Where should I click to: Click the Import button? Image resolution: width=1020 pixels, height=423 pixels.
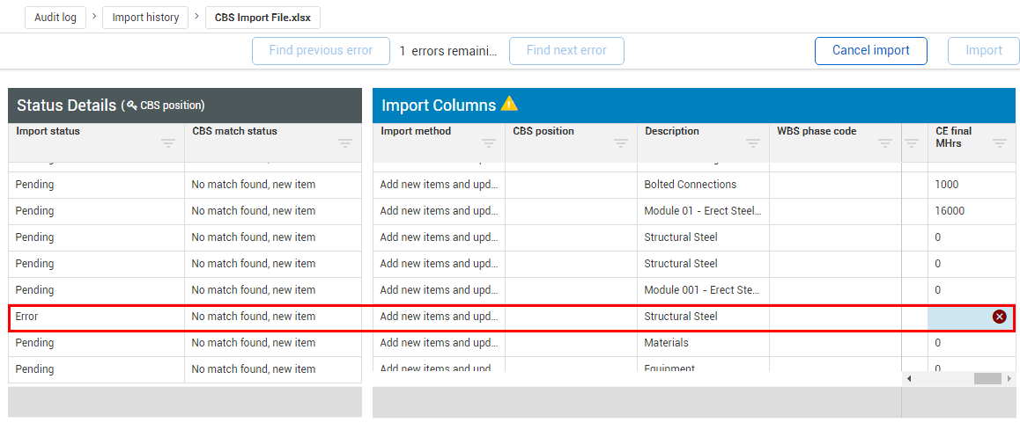click(x=983, y=51)
